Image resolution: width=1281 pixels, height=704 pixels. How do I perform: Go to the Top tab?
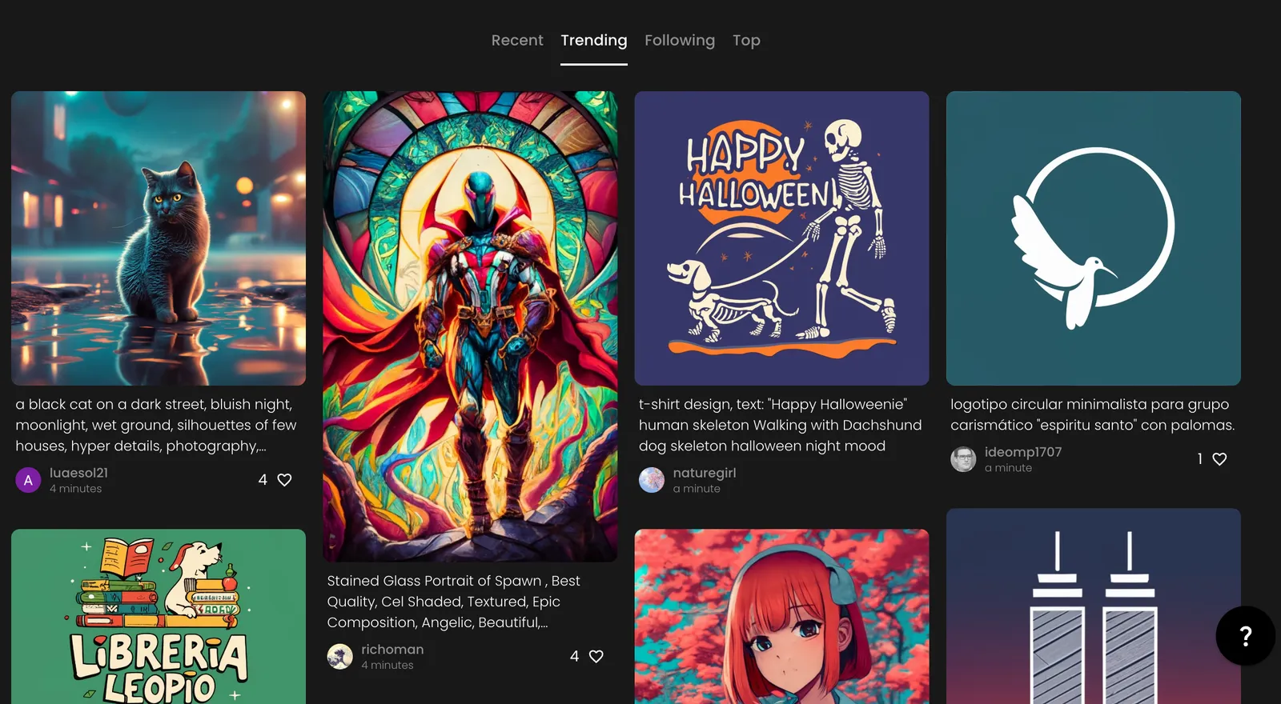coord(746,40)
